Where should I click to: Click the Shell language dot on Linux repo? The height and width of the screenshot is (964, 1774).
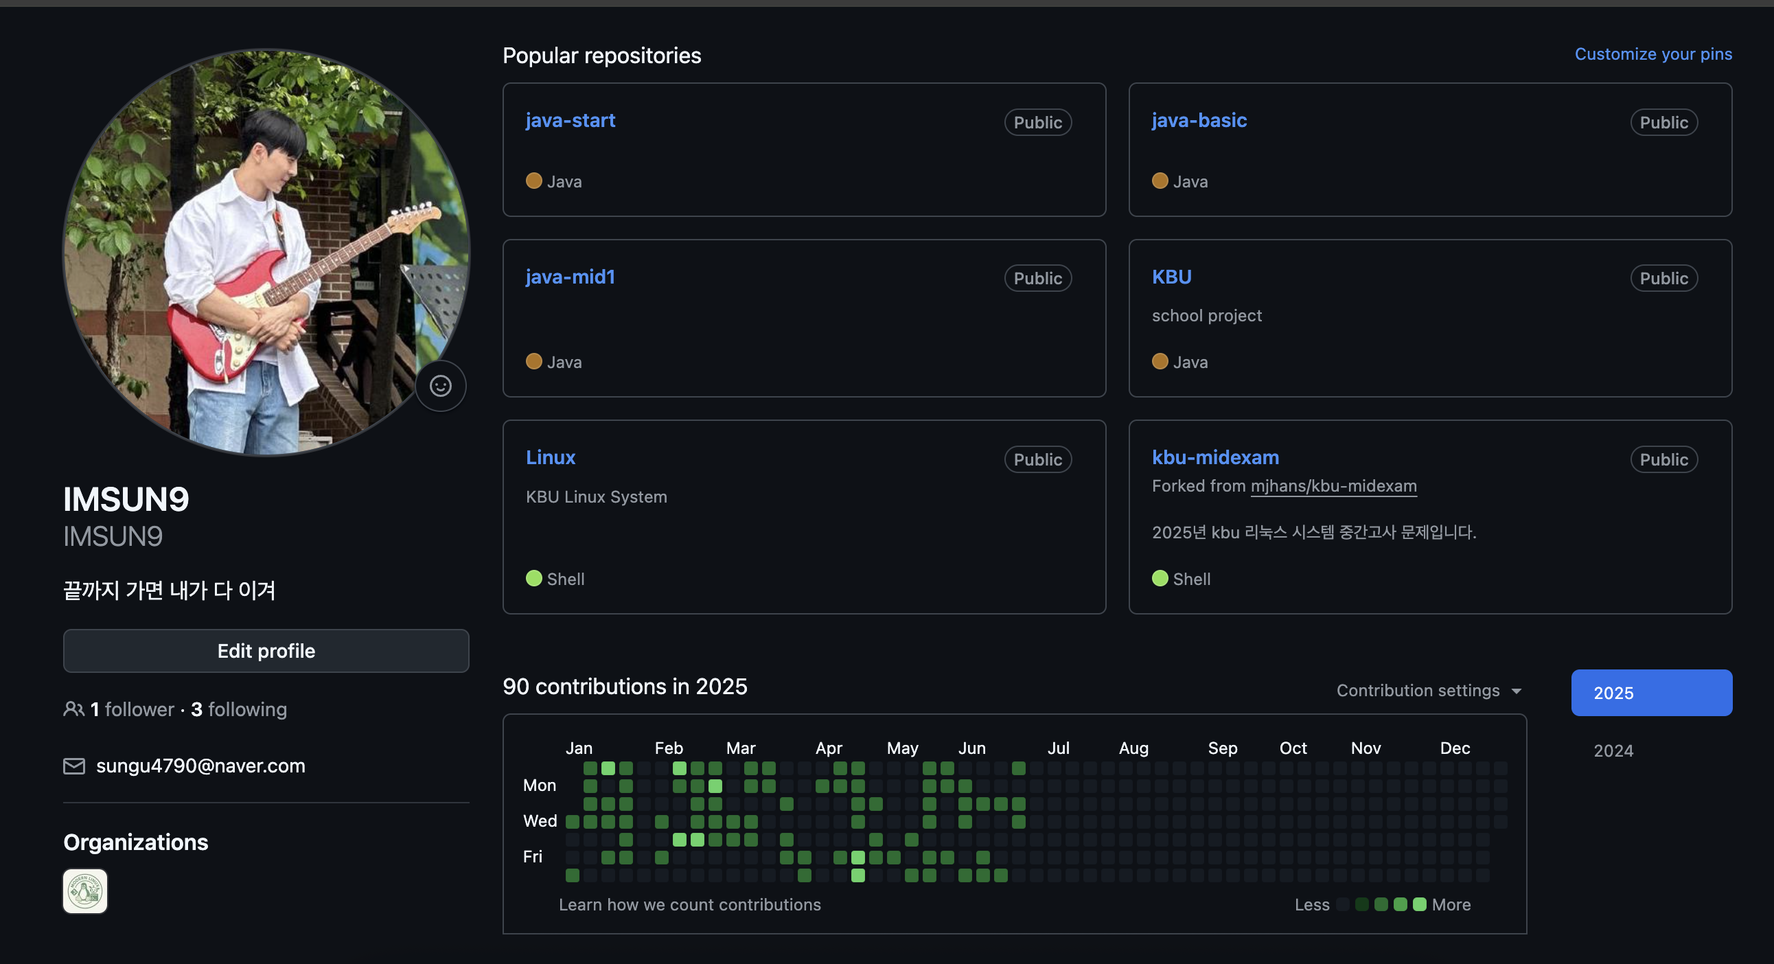(533, 578)
